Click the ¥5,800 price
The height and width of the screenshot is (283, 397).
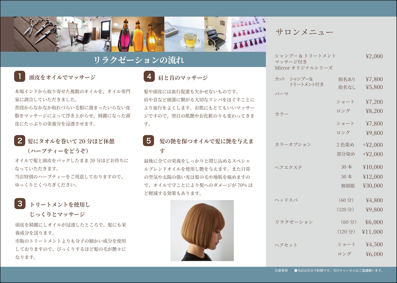pos(374,87)
